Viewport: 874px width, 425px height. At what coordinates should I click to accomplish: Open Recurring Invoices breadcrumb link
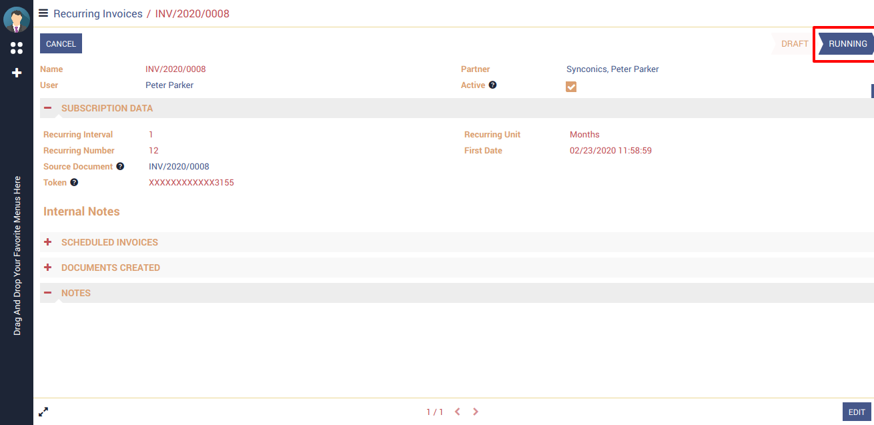[x=97, y=13]
